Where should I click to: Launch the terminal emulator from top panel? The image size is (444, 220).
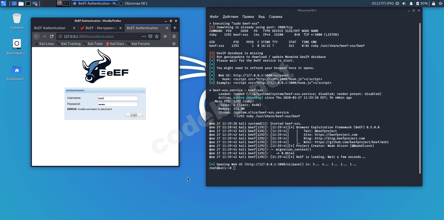(x=28, y=4)
